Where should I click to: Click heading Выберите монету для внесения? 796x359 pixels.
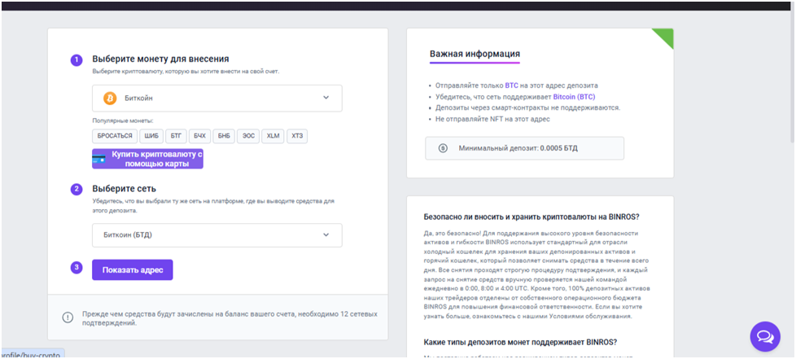160,59
